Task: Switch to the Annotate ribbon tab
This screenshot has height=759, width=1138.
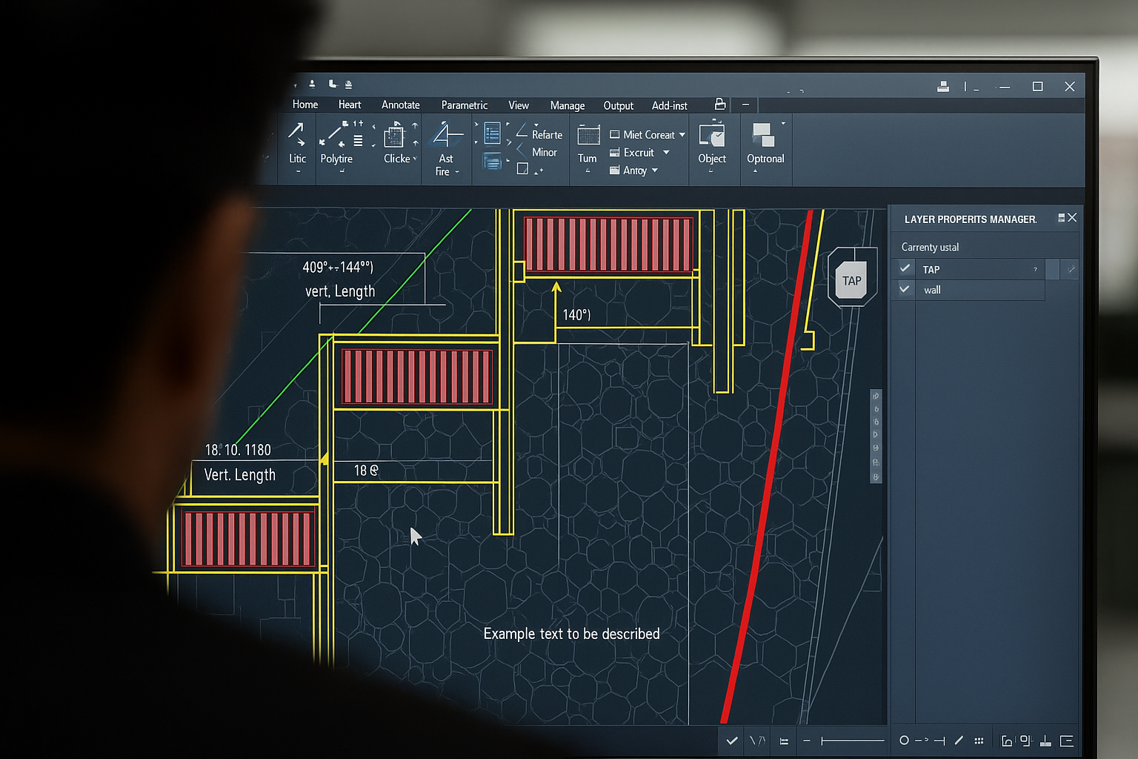Action: point(400,105)
